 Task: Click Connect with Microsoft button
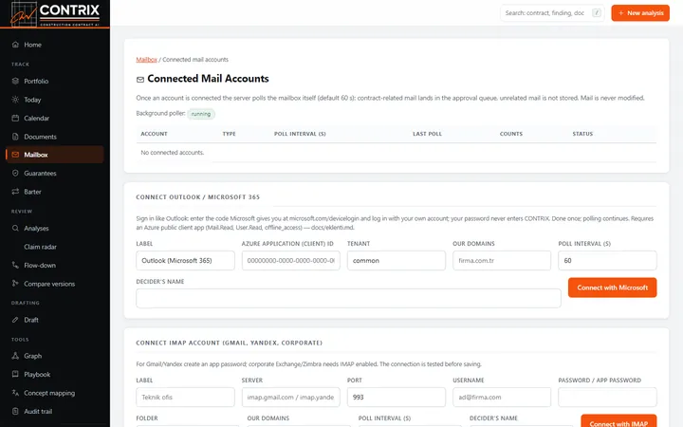pyautogui.click(x=613, y=288)
